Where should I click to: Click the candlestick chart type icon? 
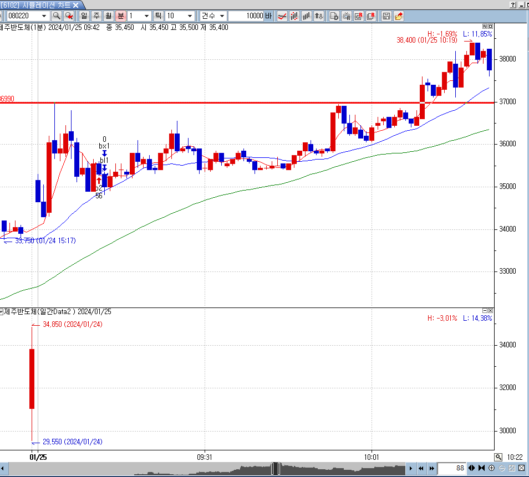point(294,16)
